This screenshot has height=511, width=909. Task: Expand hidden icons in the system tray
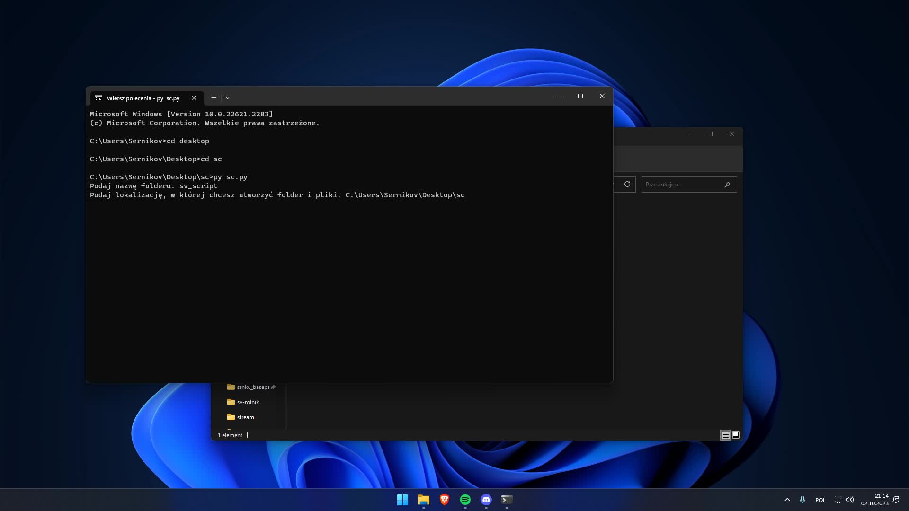[x=787, y=500]
